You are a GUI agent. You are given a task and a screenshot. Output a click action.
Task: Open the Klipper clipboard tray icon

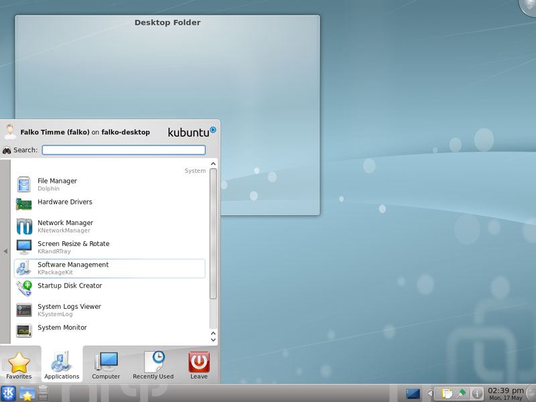coord(446,393)
